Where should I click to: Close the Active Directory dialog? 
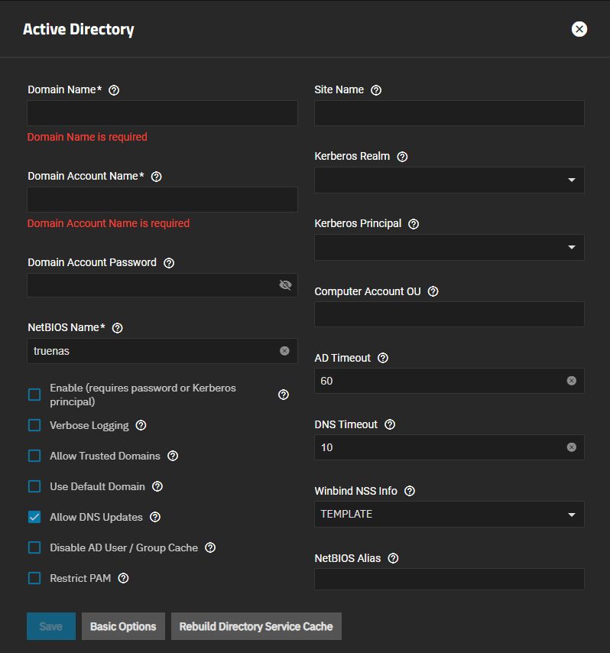[x=579, y=29]
